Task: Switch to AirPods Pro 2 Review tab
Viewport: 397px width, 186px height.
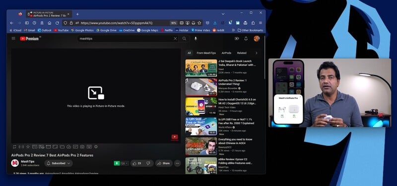Action: [49, 14]
